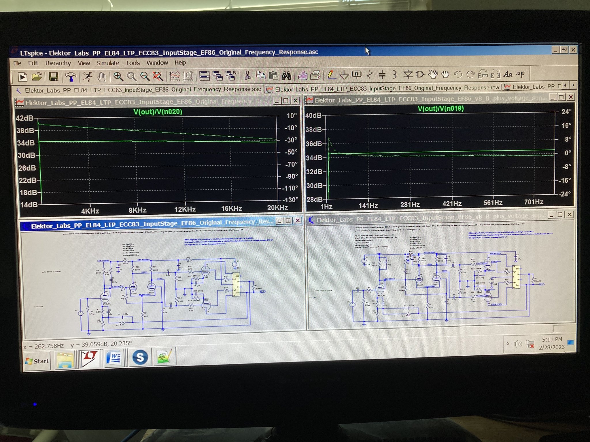Click the blue 'S' taskbar application icon
The width and height of the screenshot is (590, 442).
pos(140,357)
